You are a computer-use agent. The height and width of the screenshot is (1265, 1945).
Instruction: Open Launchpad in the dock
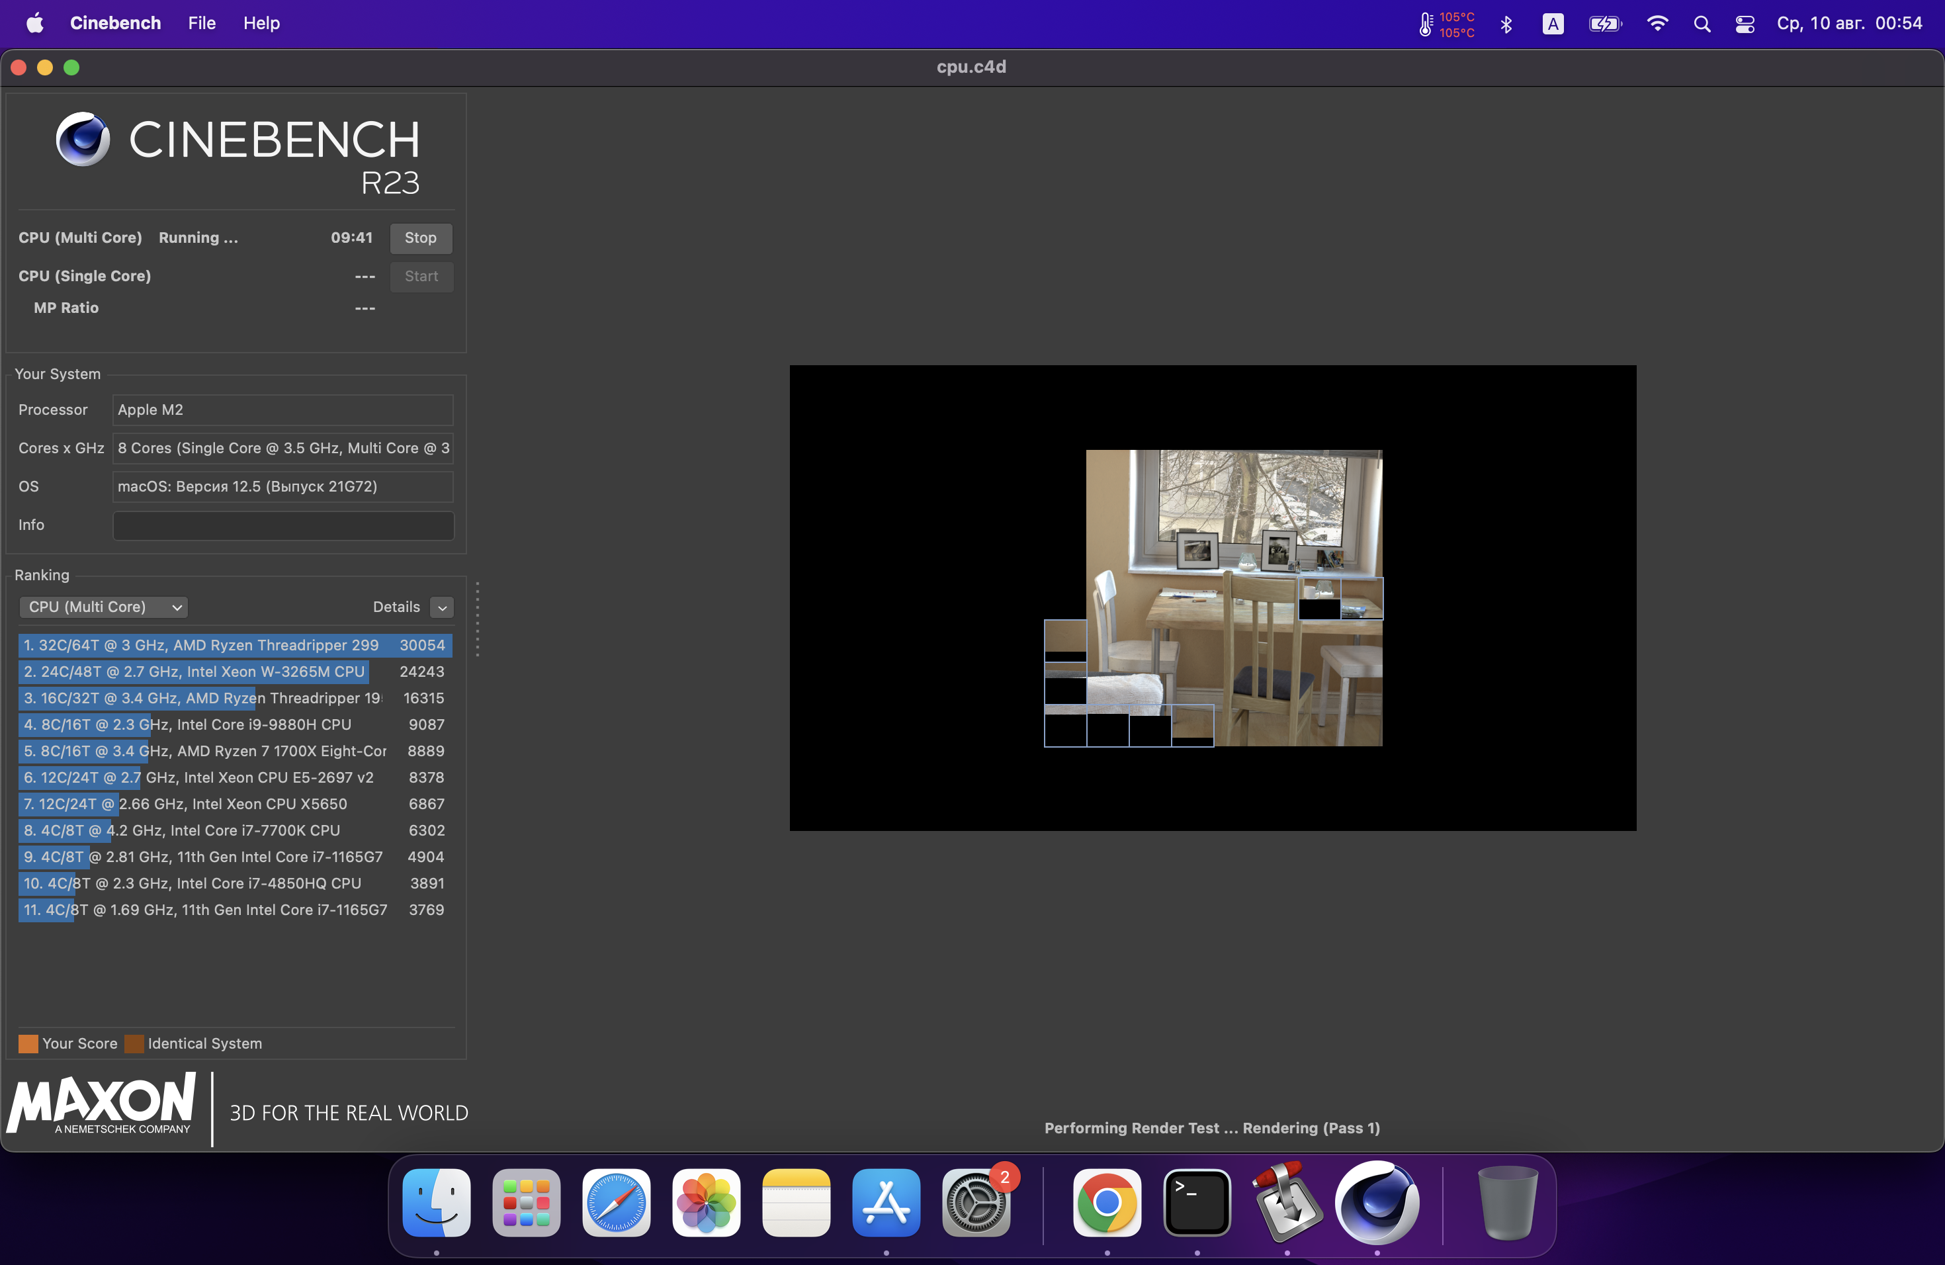(x=527, y=1202)
